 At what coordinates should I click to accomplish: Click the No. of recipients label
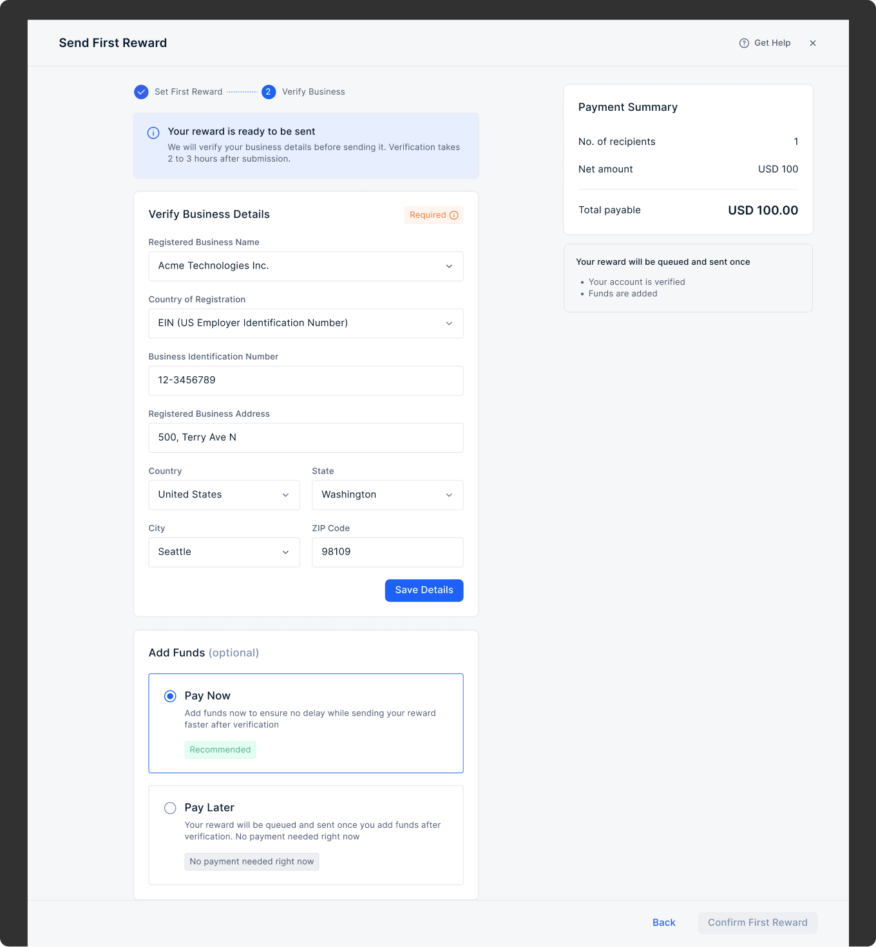(617, 142)
